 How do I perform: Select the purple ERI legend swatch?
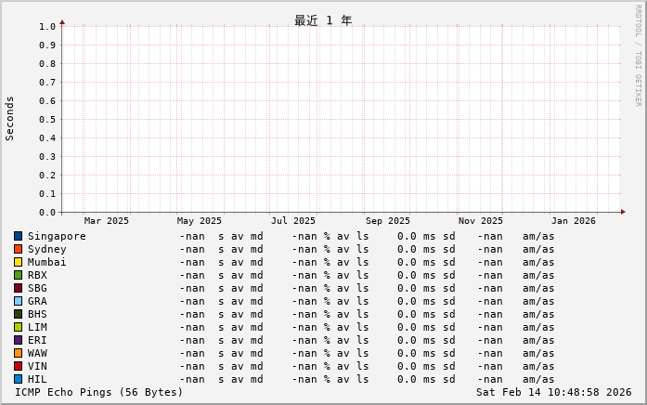click(18, 340)
